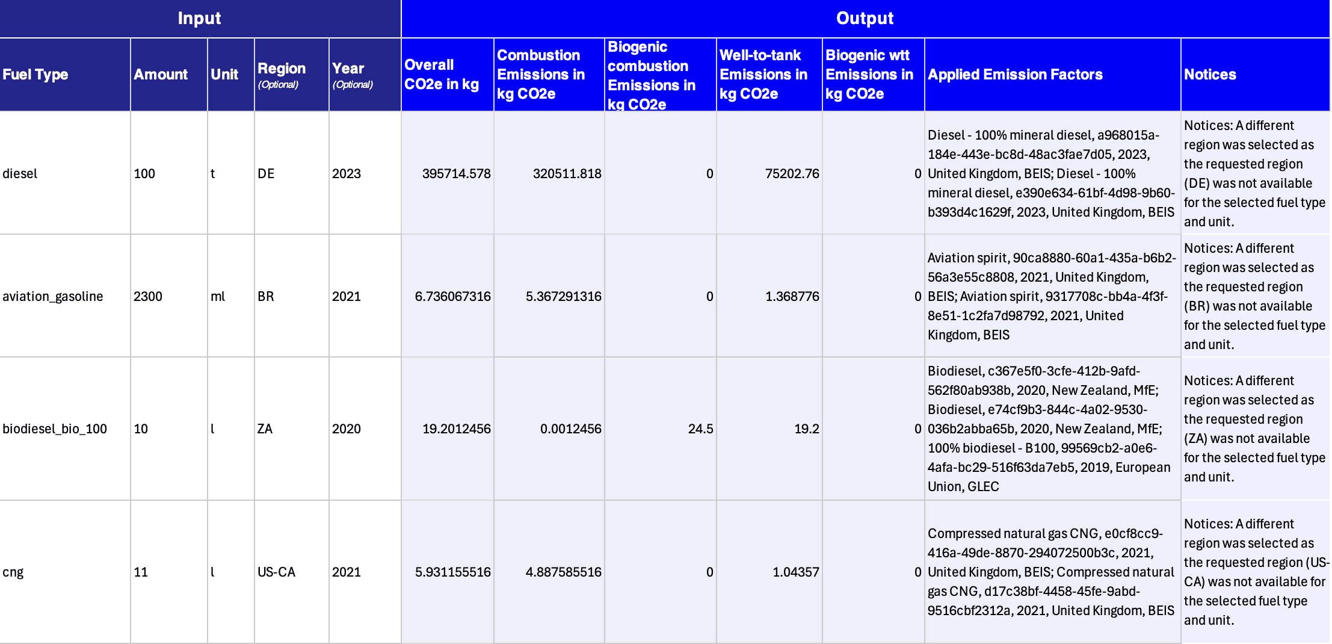Click the biogenic combustion value 24.5
The height and width of the screenshot is (644, 1332).
click(x=700, y=429)
